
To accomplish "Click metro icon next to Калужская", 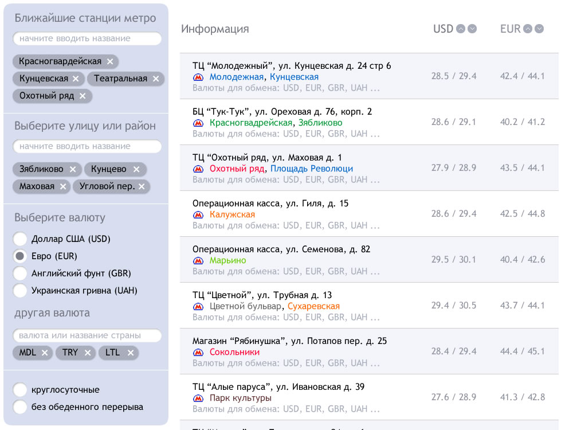I will click(x=198, y=215).
